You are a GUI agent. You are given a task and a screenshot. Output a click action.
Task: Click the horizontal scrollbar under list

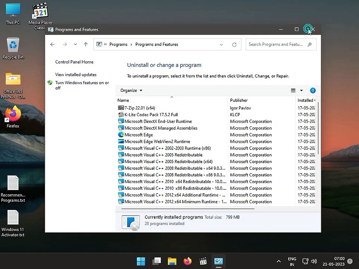click(188, 208)
